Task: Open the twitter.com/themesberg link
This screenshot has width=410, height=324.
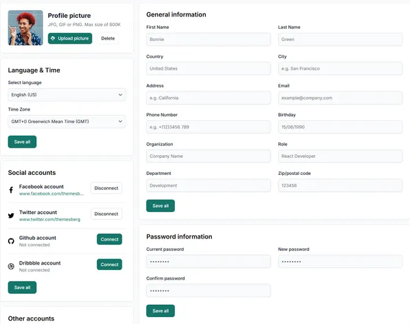Action: pos(50,219)
